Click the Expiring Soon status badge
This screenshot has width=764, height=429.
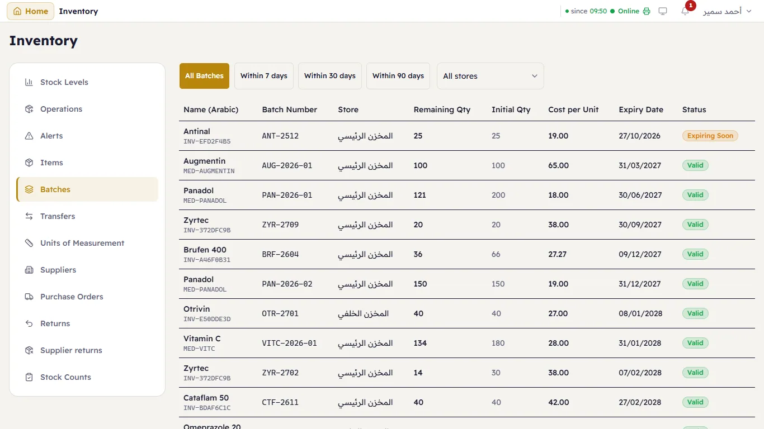[710, 136]
